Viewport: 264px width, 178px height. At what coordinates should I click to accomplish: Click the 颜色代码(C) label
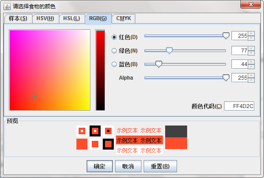coord(206,106)
